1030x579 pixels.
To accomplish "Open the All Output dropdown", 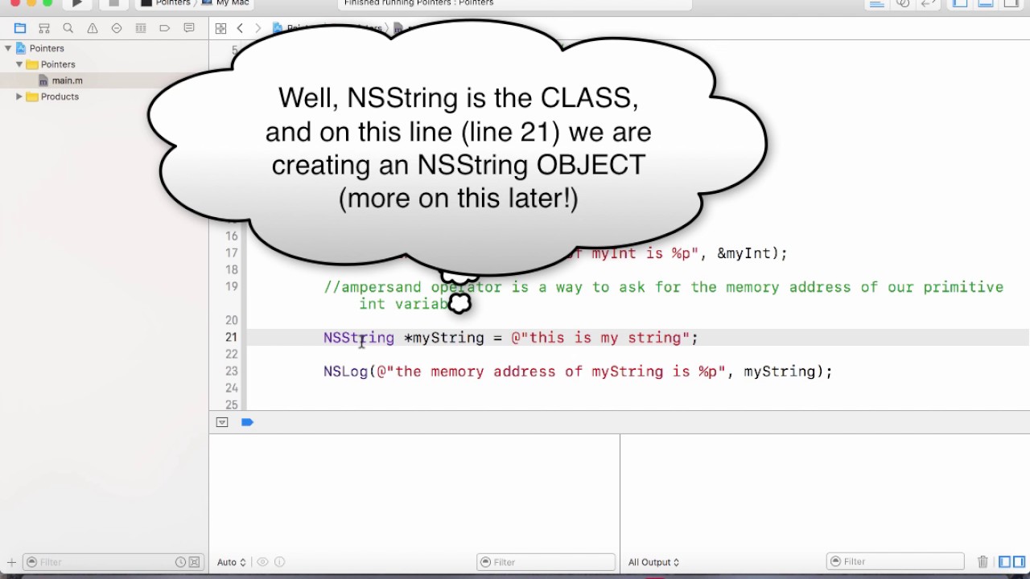I will [653, 562].
